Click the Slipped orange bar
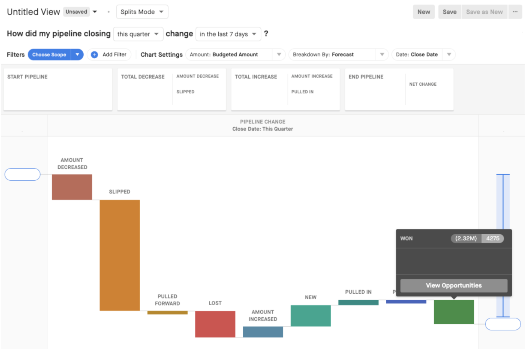 tap(120, 255)
